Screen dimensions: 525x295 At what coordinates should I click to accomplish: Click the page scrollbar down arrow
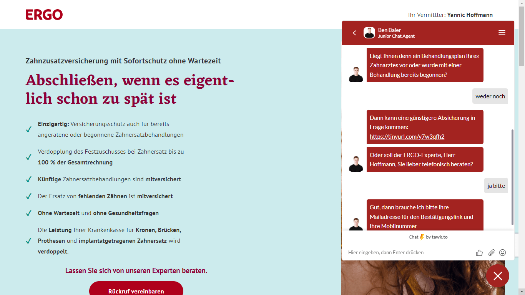point(522,291)
